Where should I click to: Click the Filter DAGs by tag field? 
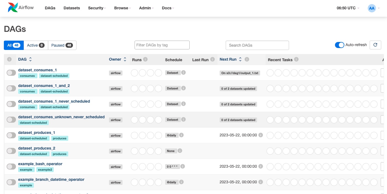(x=162, y=45)
